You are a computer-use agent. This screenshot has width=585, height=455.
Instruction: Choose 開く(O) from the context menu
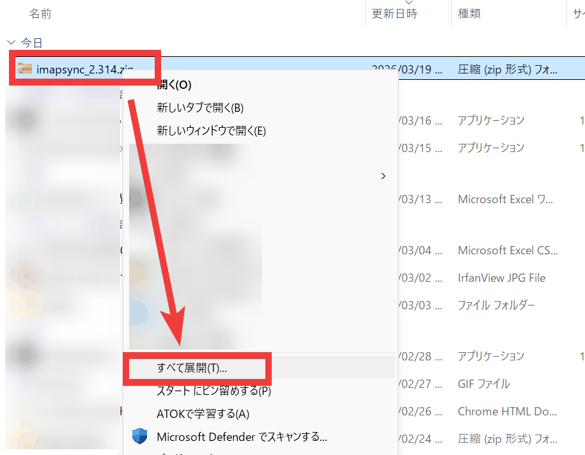tap(174, 85)
